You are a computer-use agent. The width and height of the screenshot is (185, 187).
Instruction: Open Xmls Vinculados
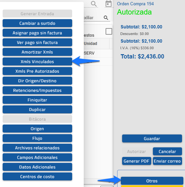(37, 61)
